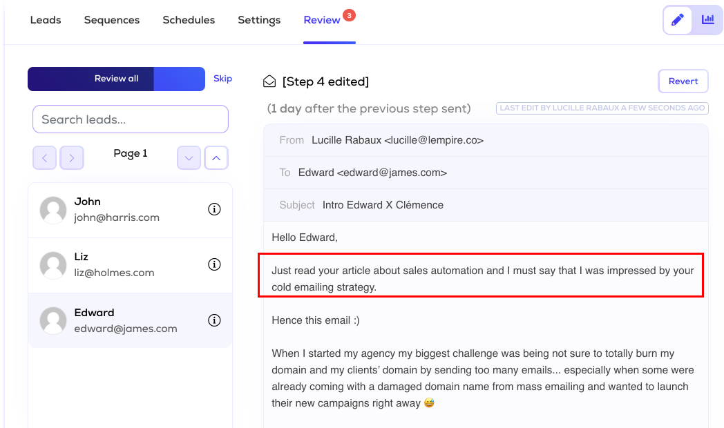Go to previous page with left arrow
Image resolution: width=724 pixels, height=428 pixels.
[x=45, y=158]
